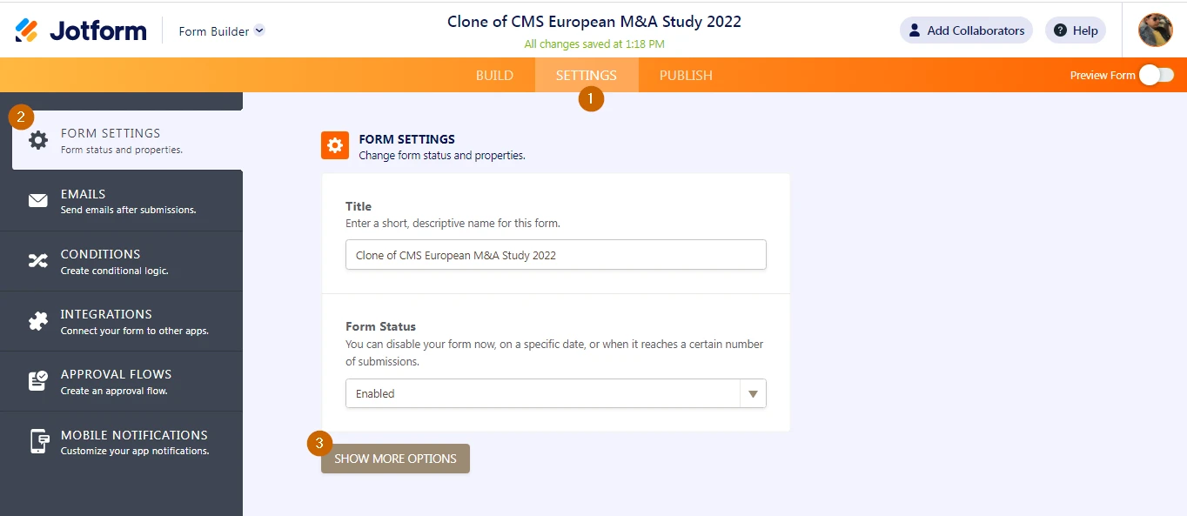Toggle the Preview Form switch

click(x=1157, y=76)
